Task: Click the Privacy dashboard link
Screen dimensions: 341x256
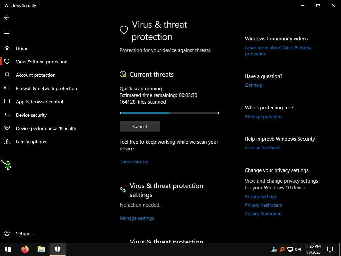Action: 264,205
